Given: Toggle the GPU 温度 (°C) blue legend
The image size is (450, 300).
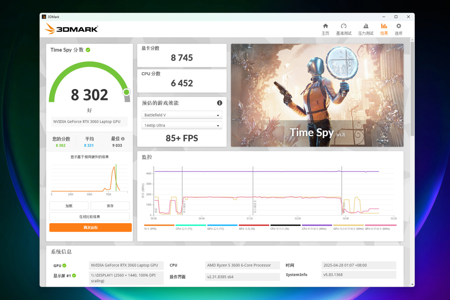Looking at the screenshot, I should click(x=222, y=227).
